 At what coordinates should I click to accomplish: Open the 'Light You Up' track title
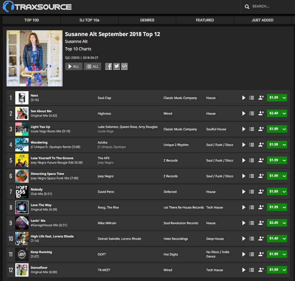(40, 127)
